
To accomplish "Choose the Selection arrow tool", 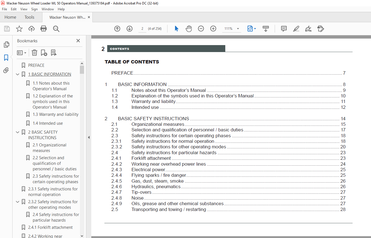I will [176, 29].
